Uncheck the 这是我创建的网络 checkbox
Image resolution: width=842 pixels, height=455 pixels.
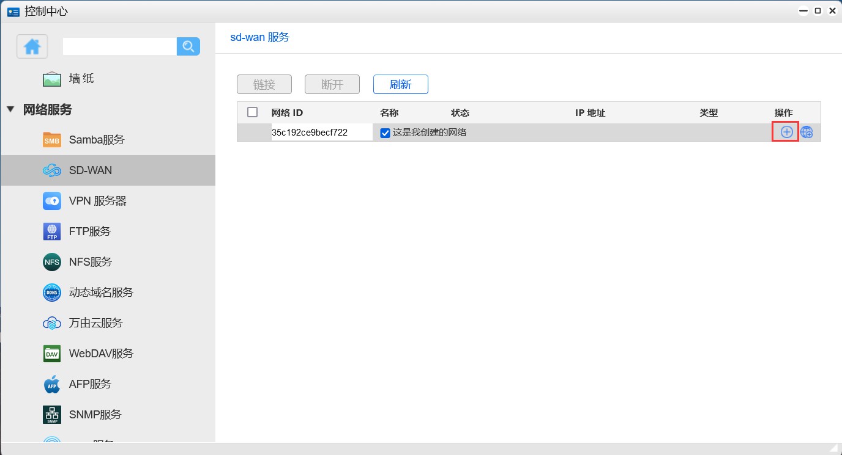coord(385,132)
